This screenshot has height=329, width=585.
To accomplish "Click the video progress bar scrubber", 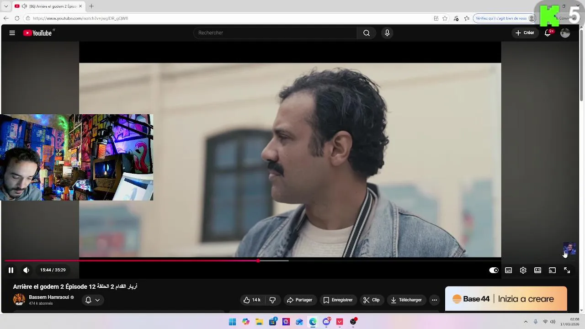I will point(258,261).
